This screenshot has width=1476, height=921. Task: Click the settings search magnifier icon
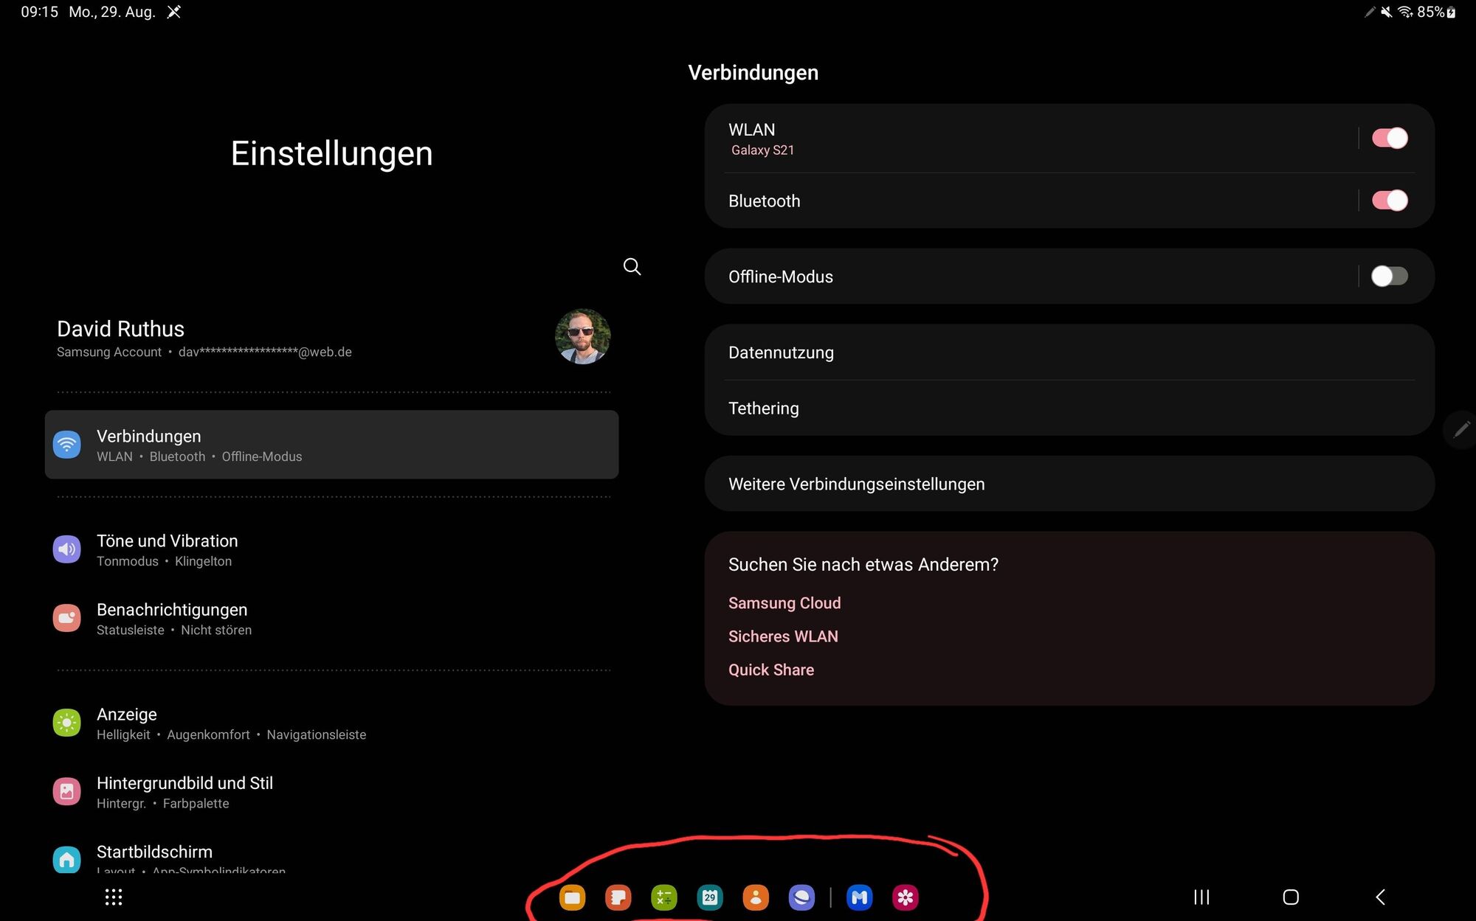[632, 266]
